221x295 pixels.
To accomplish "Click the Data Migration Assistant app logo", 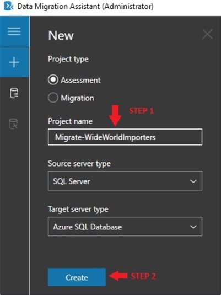I will [9, 6].
